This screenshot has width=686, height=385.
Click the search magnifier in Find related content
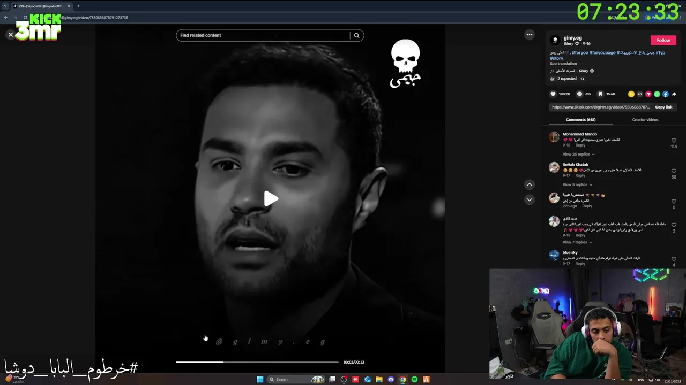pos(357,35)
